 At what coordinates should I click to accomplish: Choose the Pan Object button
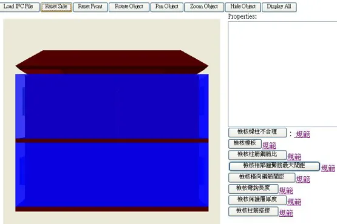167,7
